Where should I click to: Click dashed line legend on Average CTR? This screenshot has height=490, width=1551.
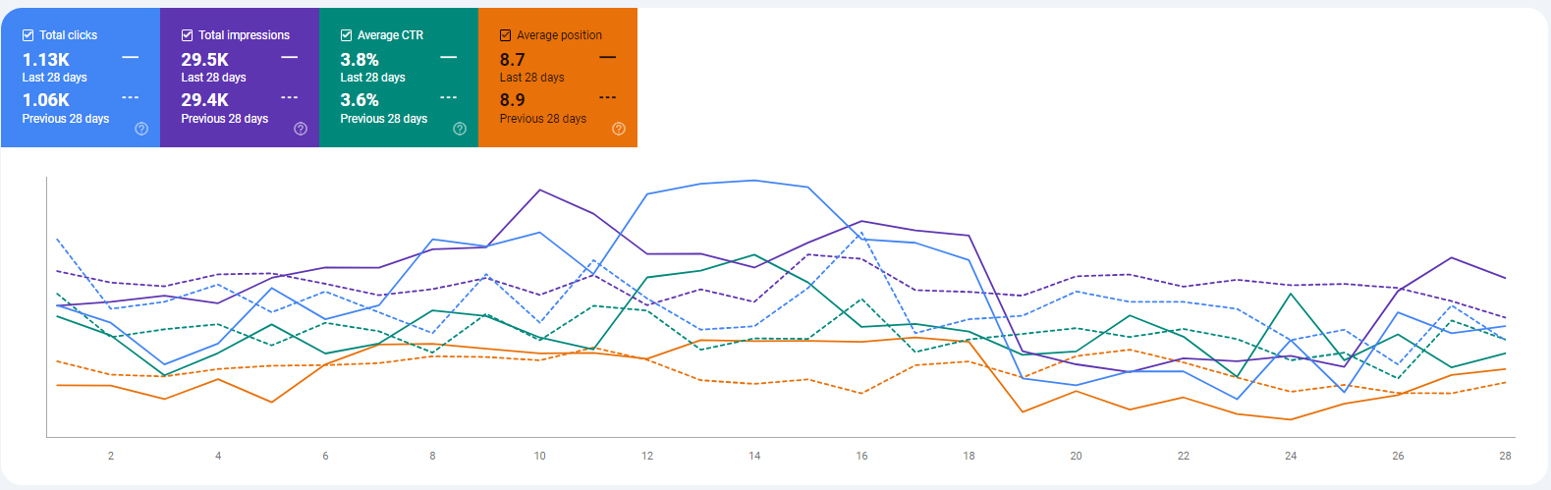(449, 97)
